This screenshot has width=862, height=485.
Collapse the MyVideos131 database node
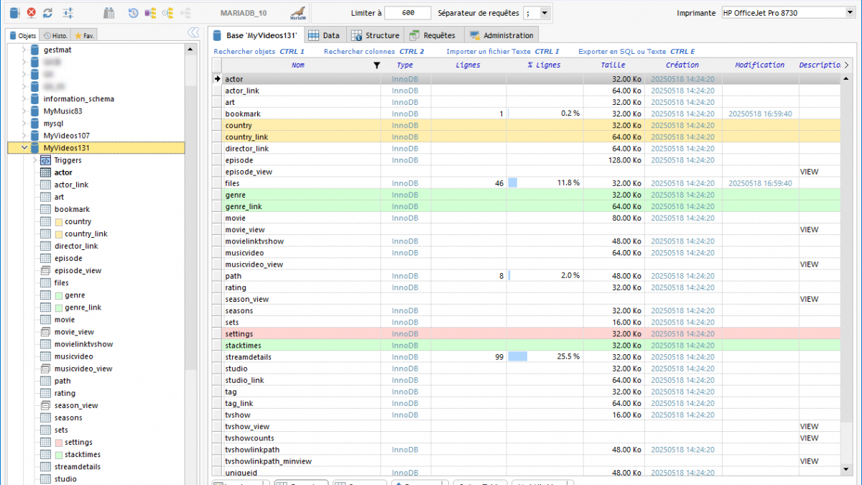point(24,147)
